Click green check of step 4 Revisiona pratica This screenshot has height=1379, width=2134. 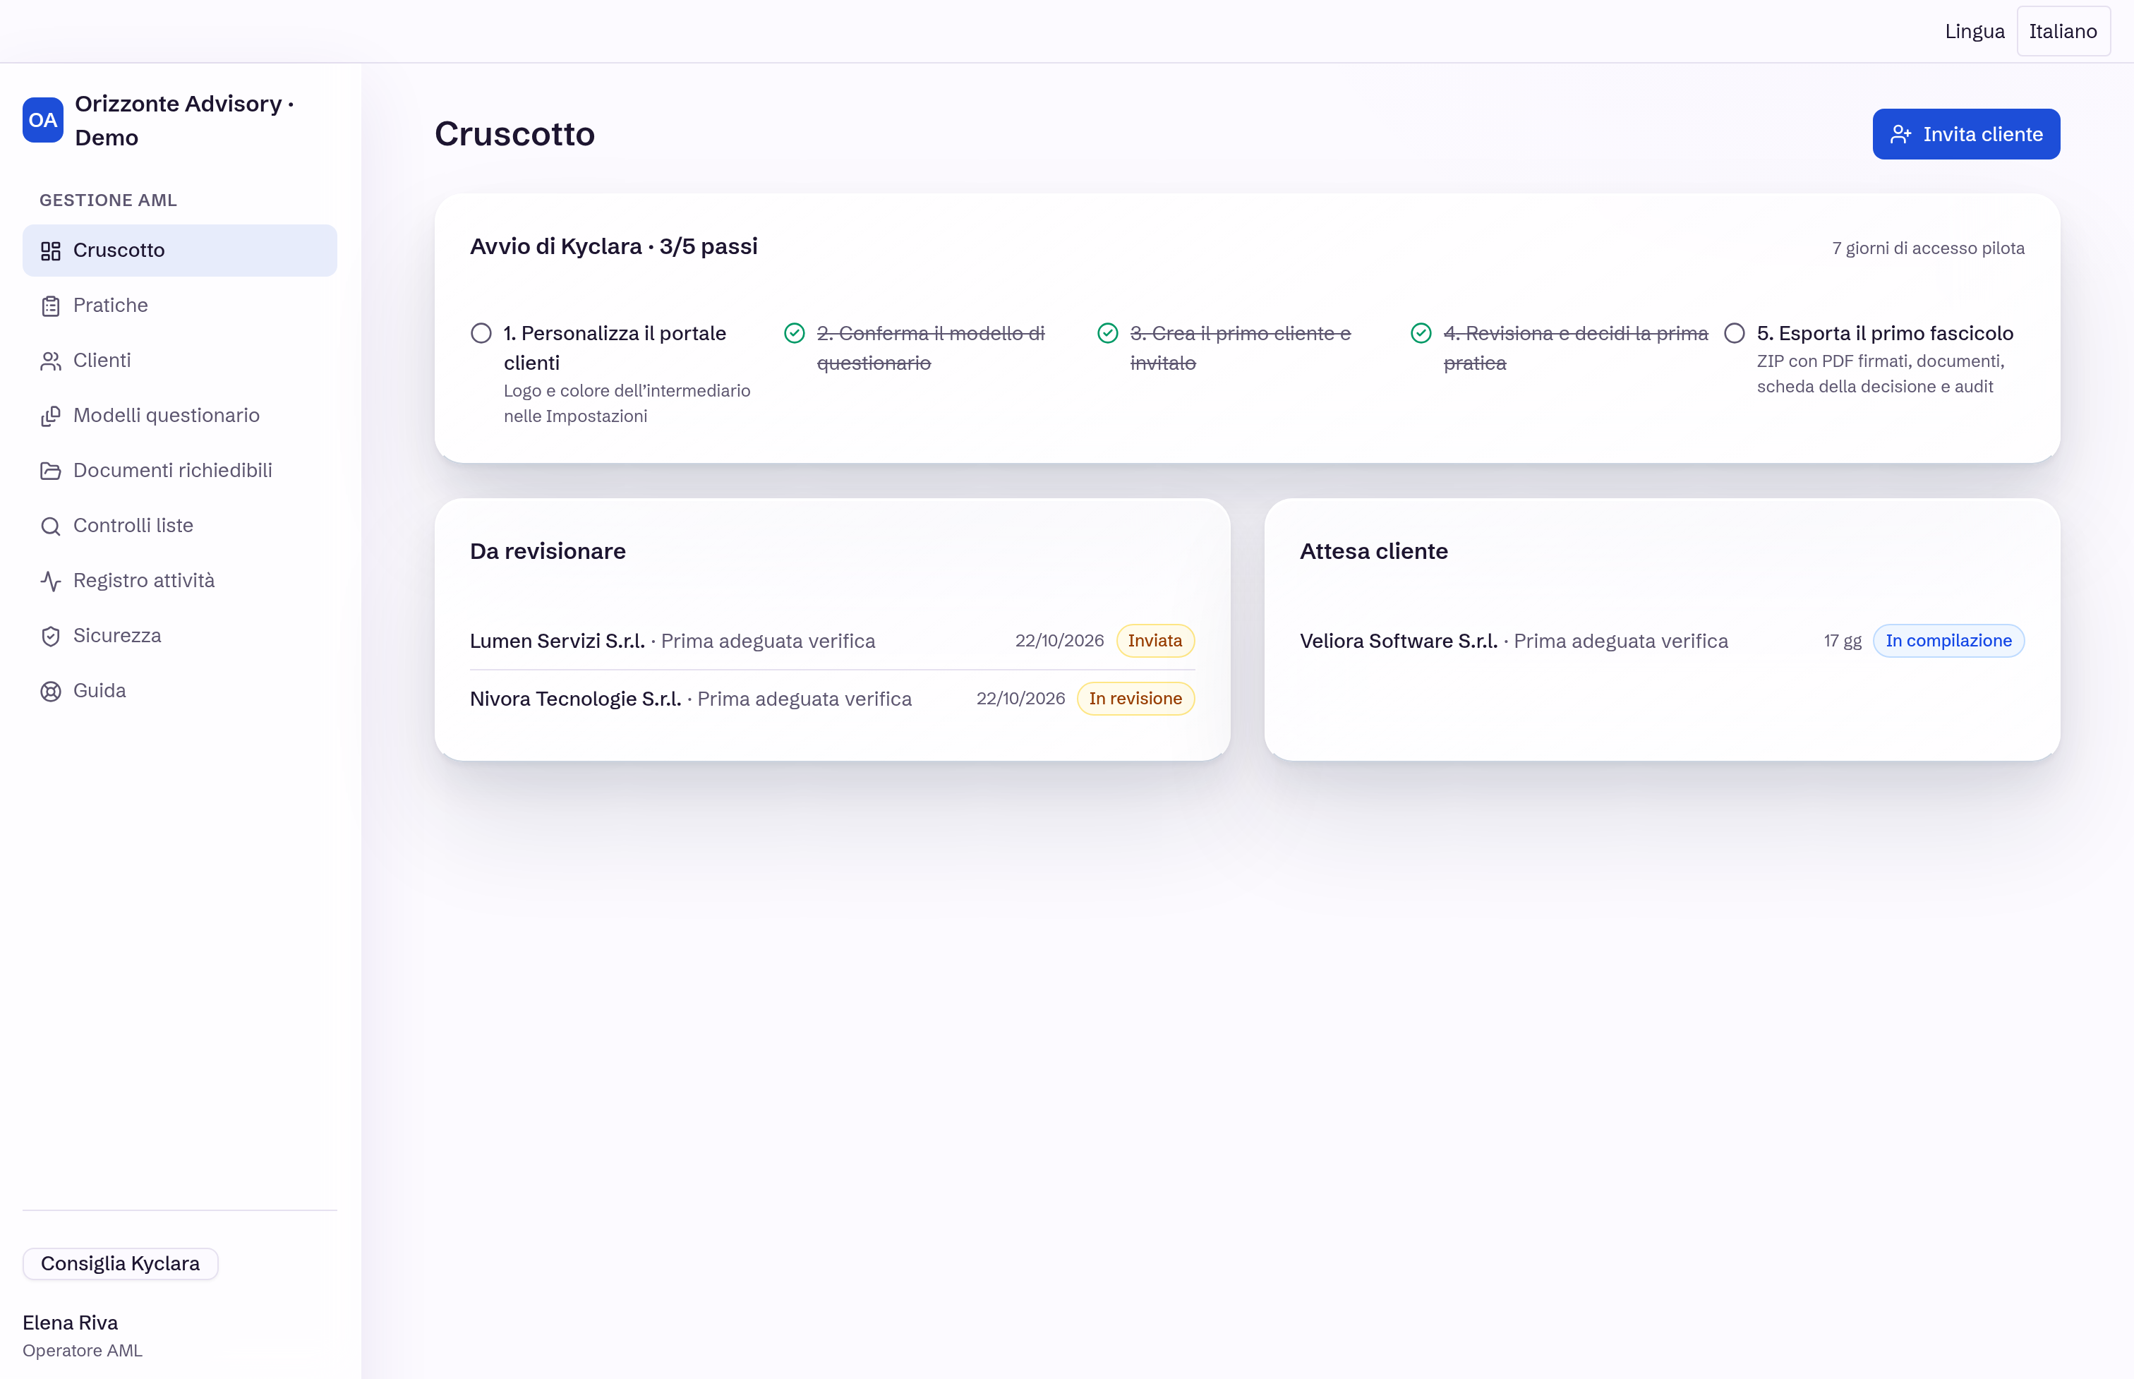[x=1421, y=333]
